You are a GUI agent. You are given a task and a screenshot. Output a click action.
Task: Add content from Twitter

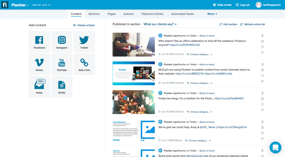pos(84,41)
